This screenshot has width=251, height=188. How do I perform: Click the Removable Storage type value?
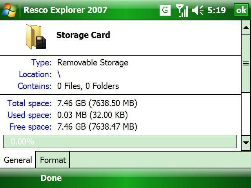coord(93,63)
